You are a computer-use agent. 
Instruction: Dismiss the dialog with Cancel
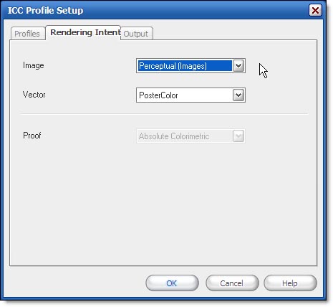(232, 283)
